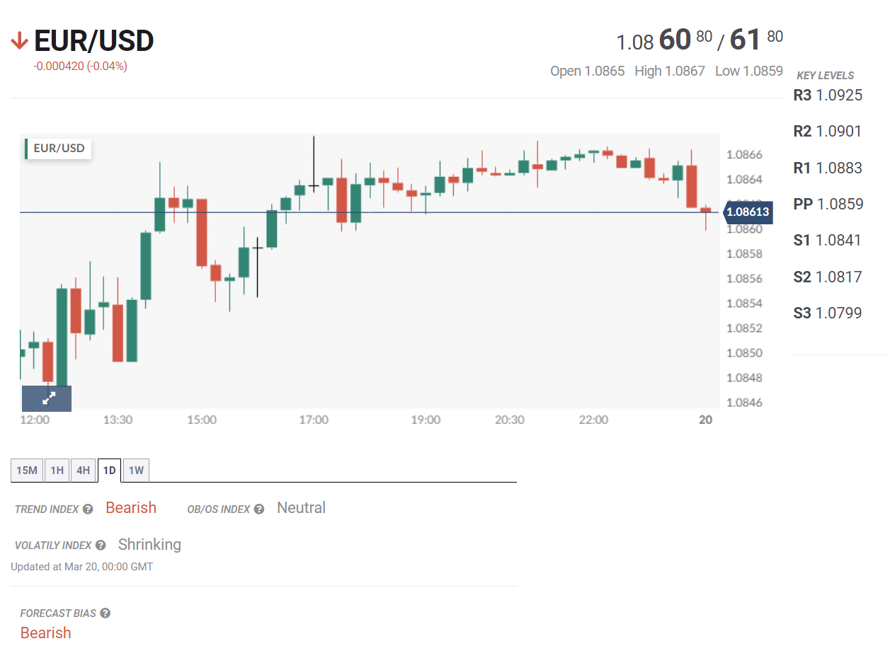Click the 17:00 label on time axis
Viewport: 890px width, 663px height.
click(313, 420)
